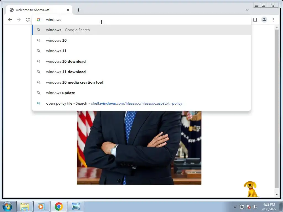Click the scrollbar down arrow
283x212 pixels.
point(277,195)
